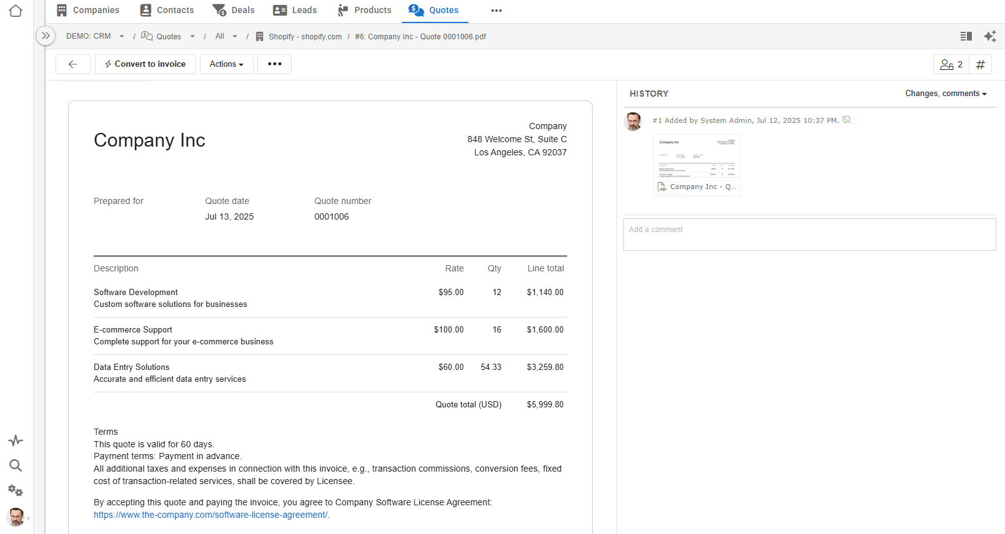
Task: Click the PDF file icon in history attachment
Action: (x=662, y=187)
